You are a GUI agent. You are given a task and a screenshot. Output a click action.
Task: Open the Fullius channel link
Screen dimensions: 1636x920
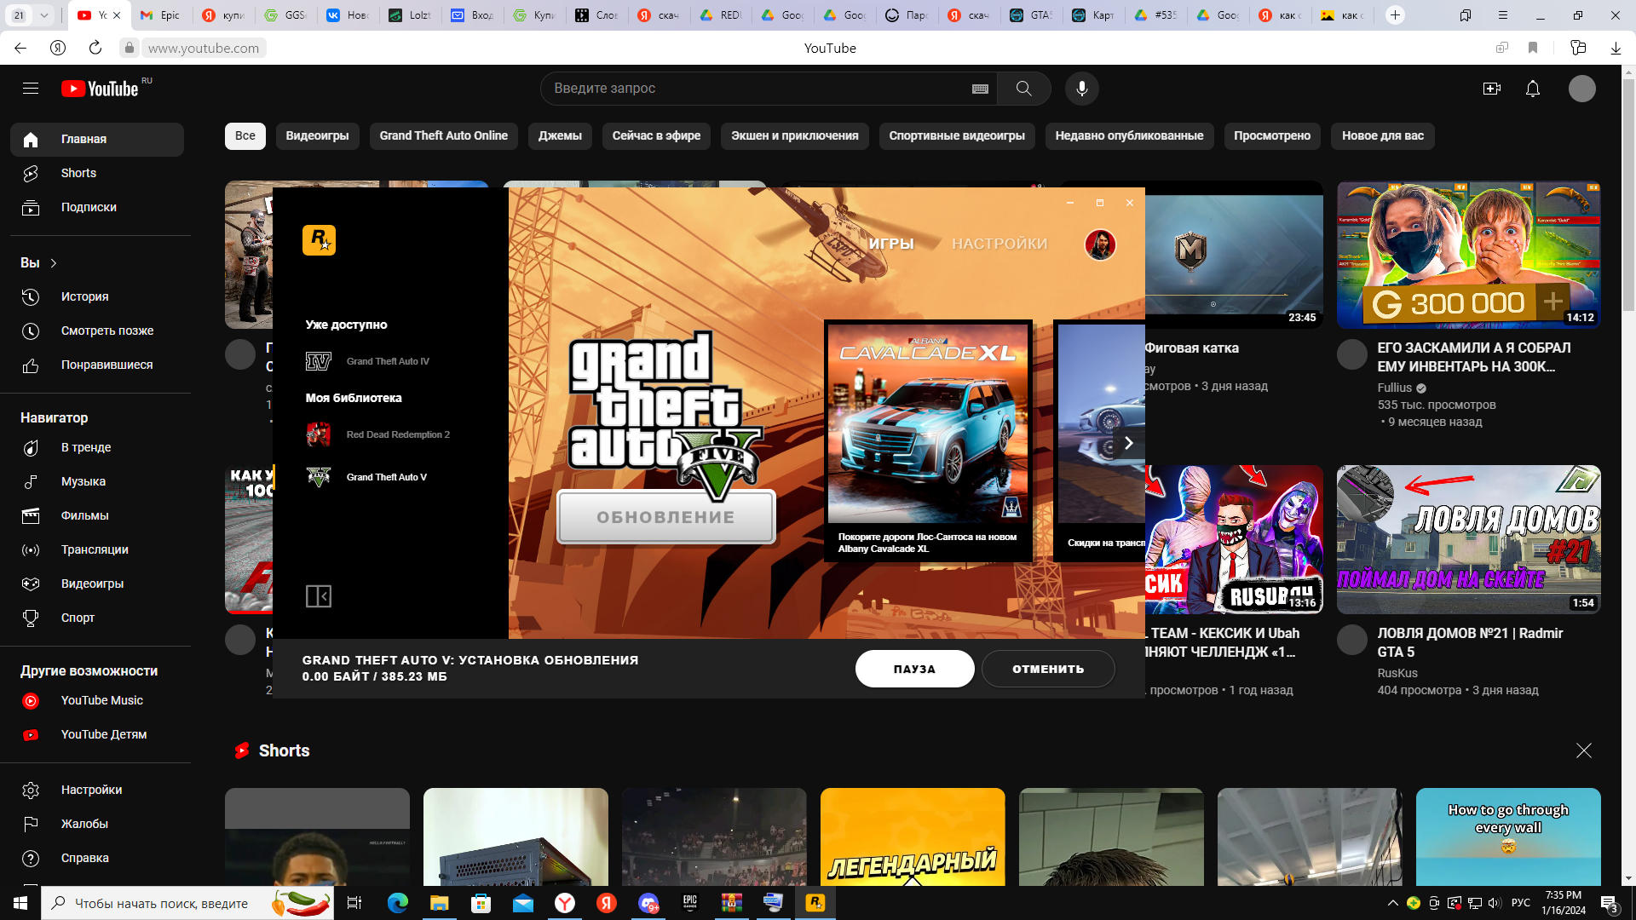(x=1394, y=388)
